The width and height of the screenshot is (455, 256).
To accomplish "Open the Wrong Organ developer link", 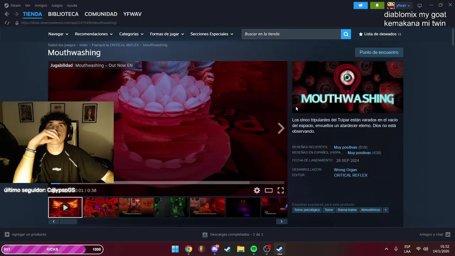I will click(345, 170).
